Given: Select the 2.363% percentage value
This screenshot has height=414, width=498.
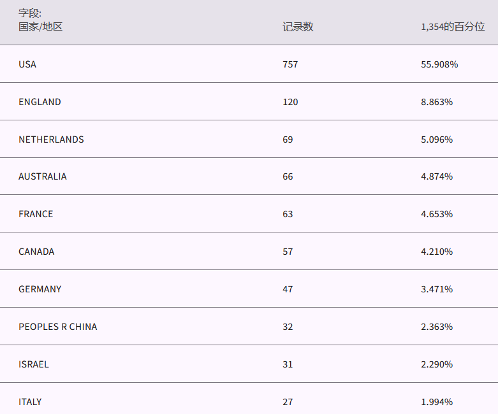Looking at the screenshot, I should (x=437, y=327).
